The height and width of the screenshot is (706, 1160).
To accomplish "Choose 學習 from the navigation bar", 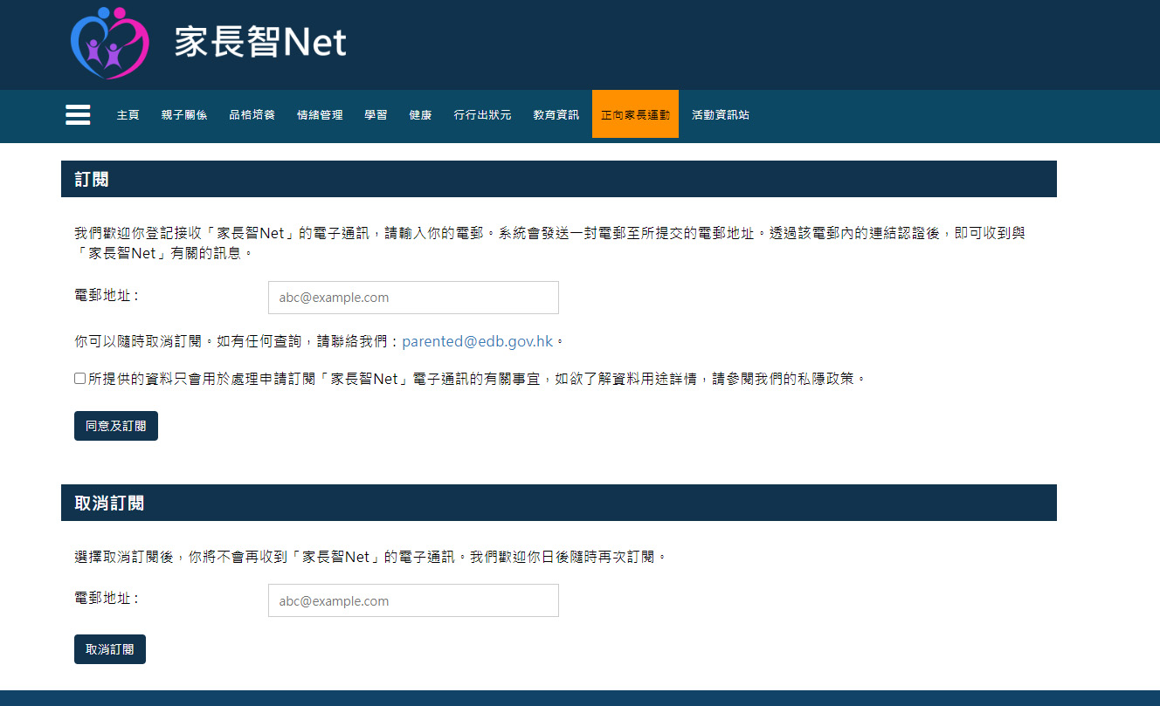I will pos(376,115).
